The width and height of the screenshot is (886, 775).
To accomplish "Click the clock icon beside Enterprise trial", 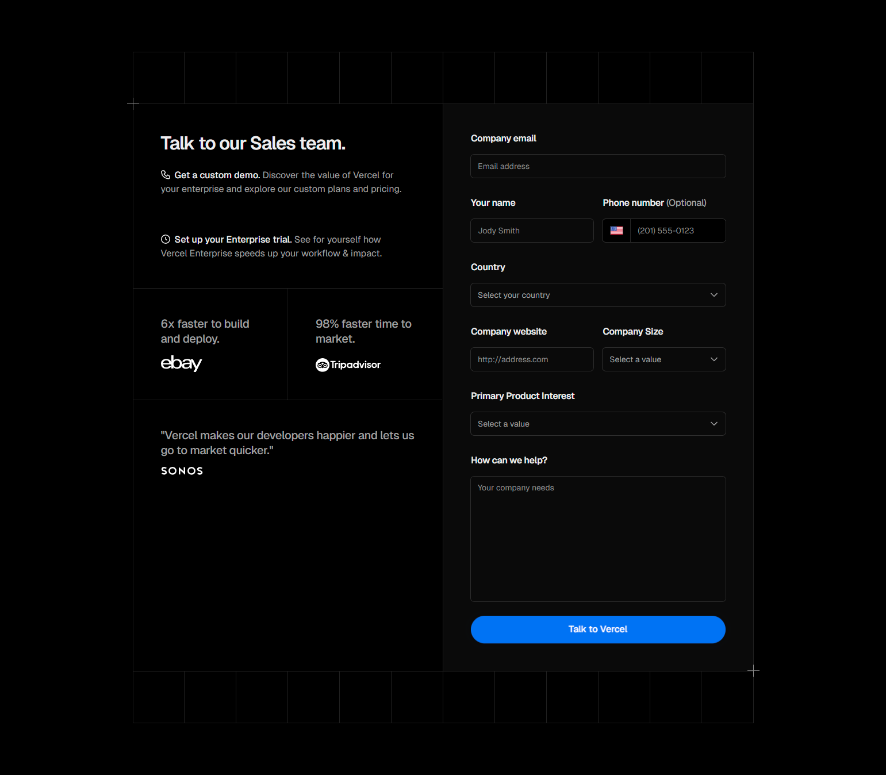I will pos(166,239).
